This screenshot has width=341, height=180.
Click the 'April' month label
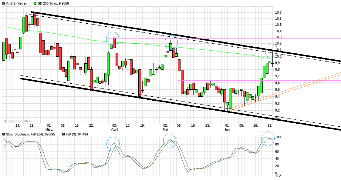point(114,129)
